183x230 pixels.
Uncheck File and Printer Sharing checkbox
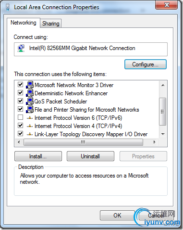click(20, 109)
